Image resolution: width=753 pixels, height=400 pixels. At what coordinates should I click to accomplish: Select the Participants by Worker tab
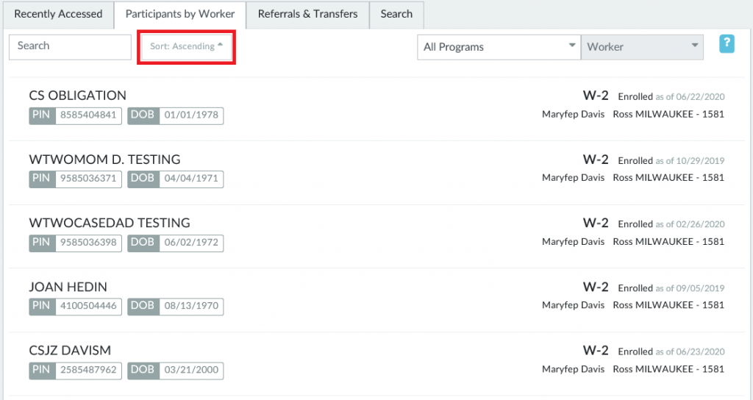point(180,14)
